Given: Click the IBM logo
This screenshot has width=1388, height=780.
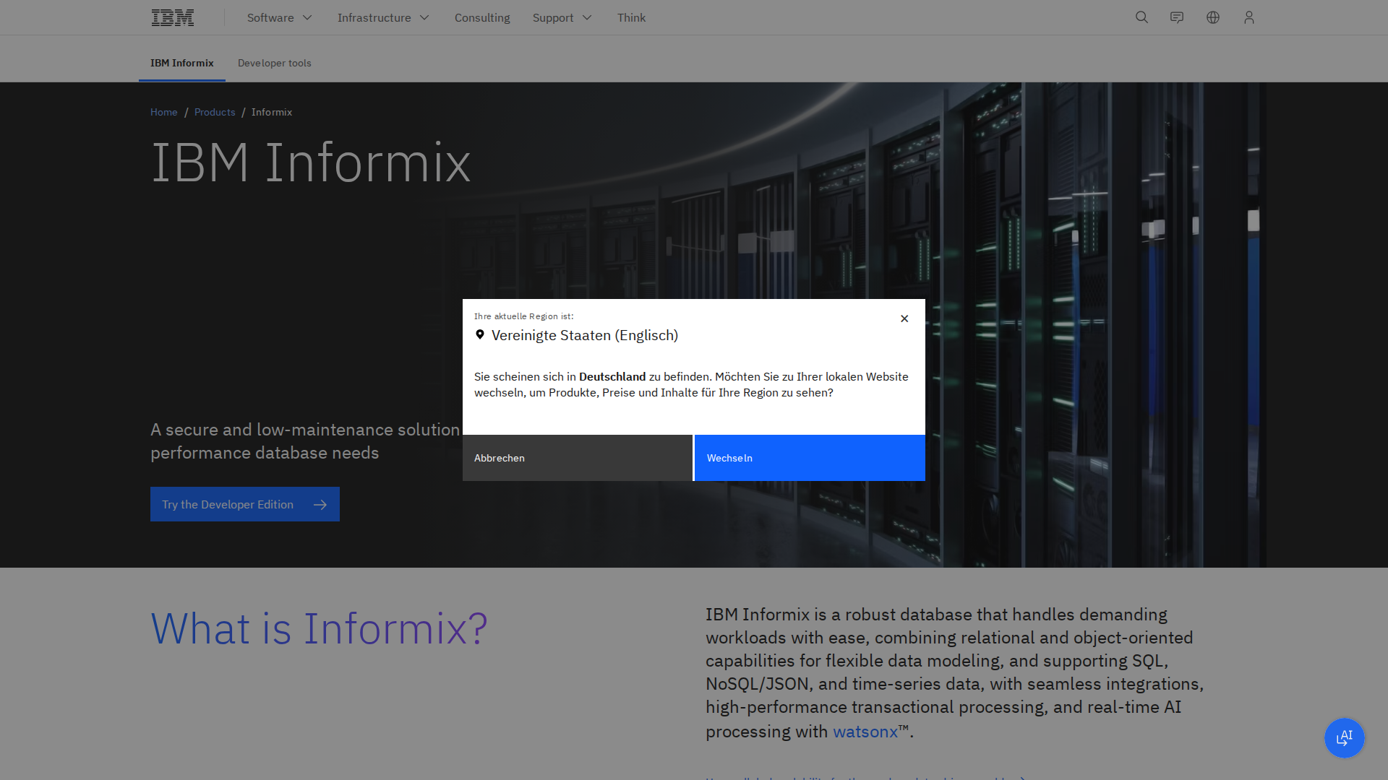Looking at the screenshot, I should (x=172, y=17).
